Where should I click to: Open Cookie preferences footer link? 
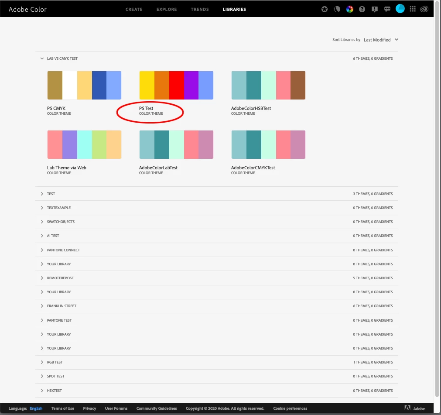pyautogui.click(x=290, y=408)
